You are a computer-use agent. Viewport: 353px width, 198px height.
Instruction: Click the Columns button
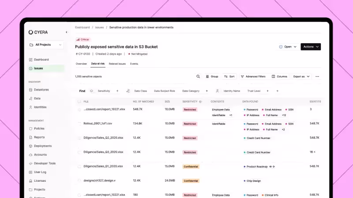[279, 77]
